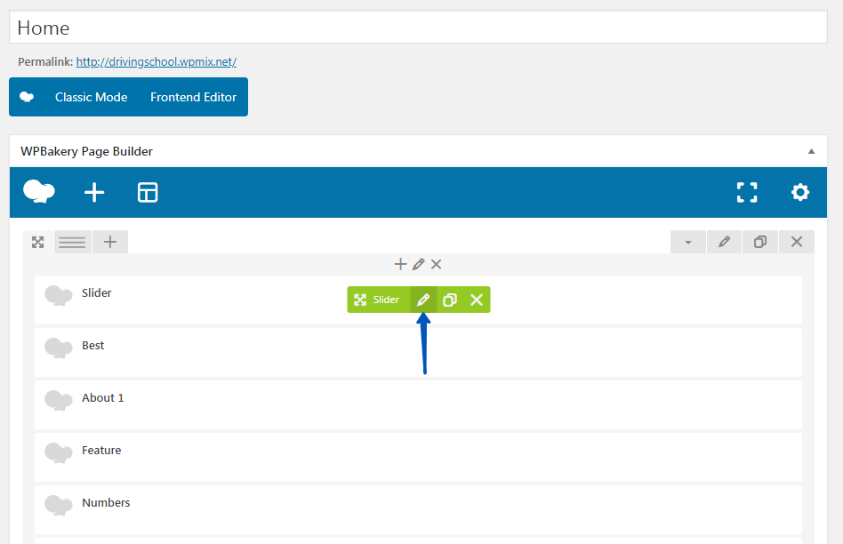Click the Home page title field

click(x=418, y=28)
